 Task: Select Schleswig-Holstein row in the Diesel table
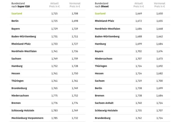(x=106, y=110)
